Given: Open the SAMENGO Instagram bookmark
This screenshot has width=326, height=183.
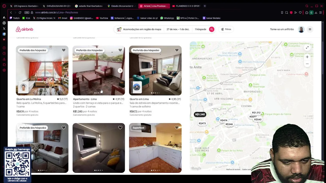Looking at the screenshot, I should coord(81,18).
